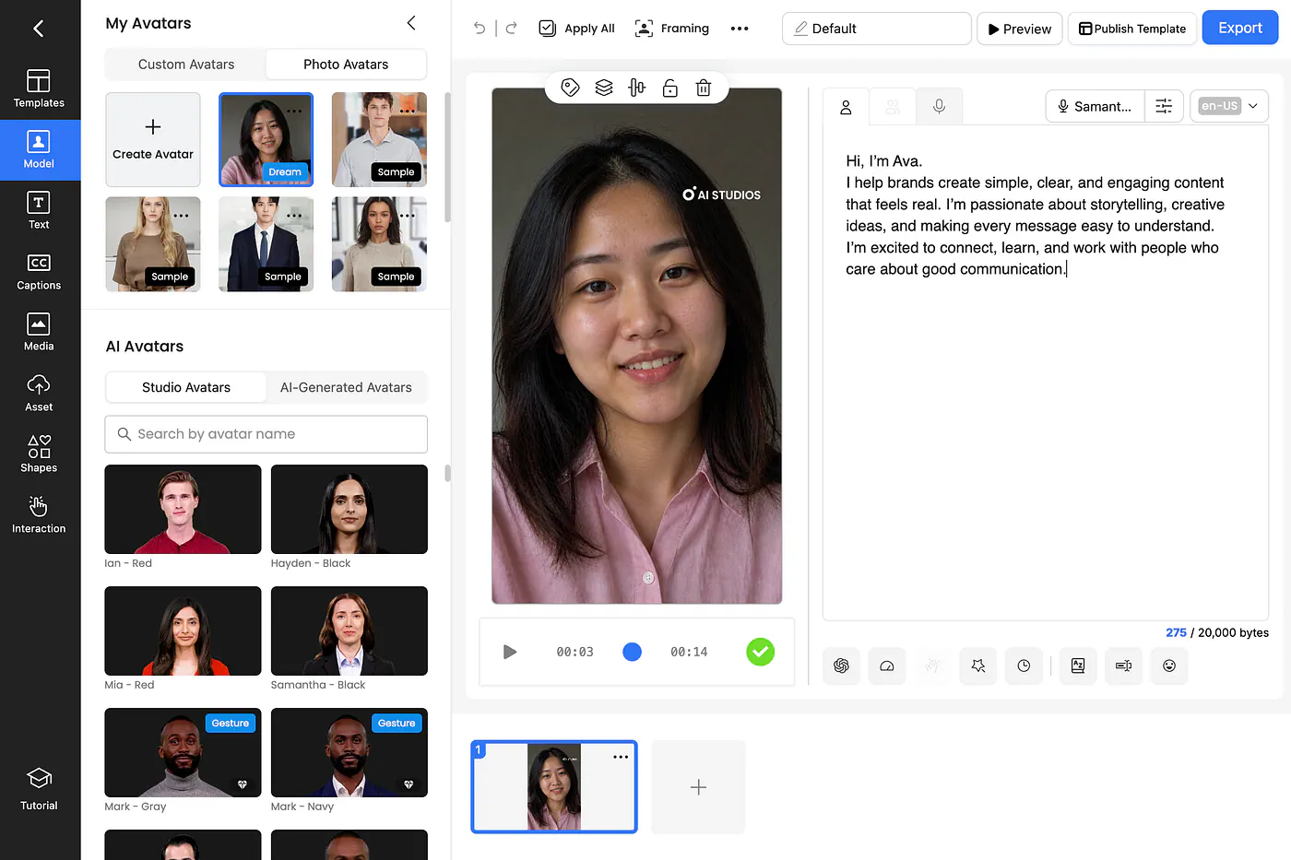Screen dimensions: 1291x860
Task: Toggle the lock icon on avatar
Action: [670, 88]
